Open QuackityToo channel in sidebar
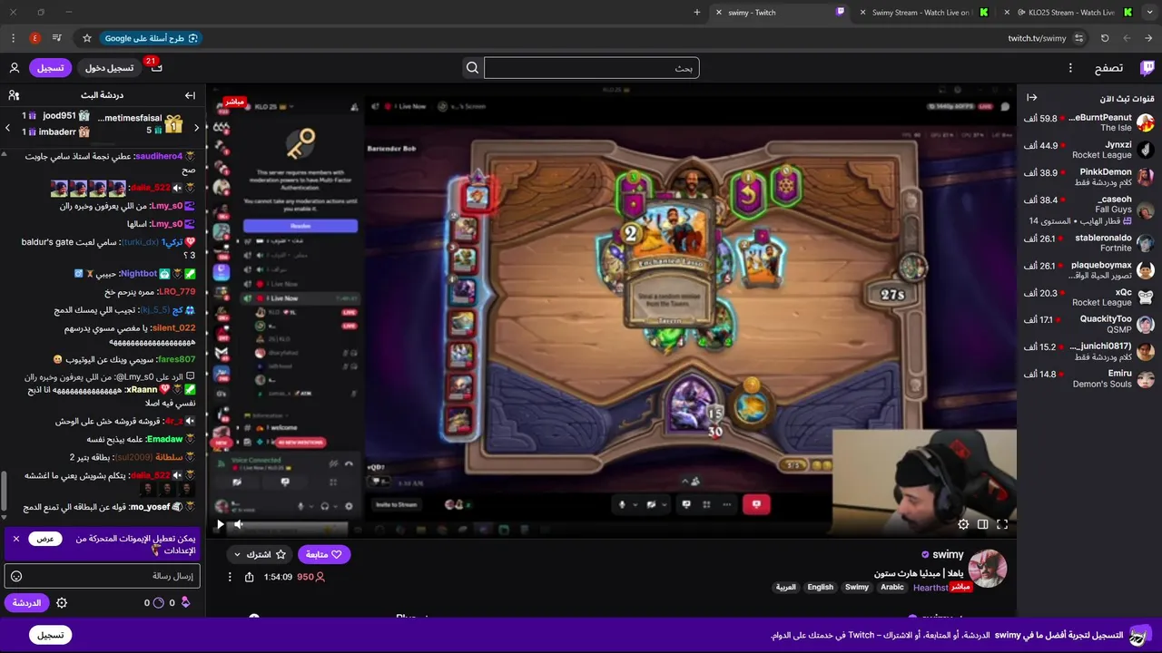Viewport: 1162px width, 653px height. coord(1088,324)
